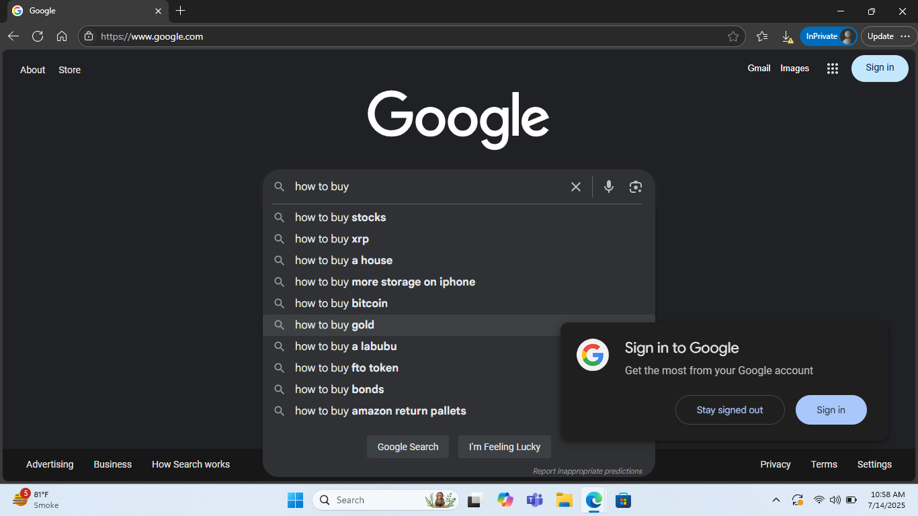Open the clock and date panel
Screen dimensions: 918x516
click(888, 500)
